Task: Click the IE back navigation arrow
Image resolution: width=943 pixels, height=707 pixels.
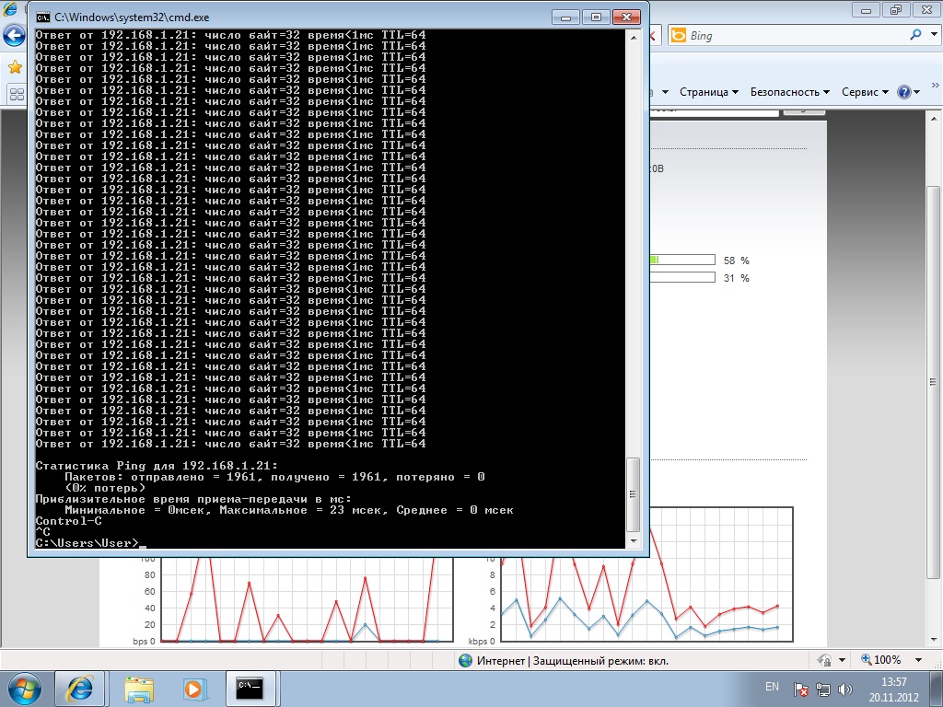Action: tap(13, 36)
